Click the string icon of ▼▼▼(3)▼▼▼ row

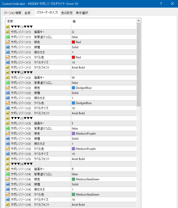8,118
